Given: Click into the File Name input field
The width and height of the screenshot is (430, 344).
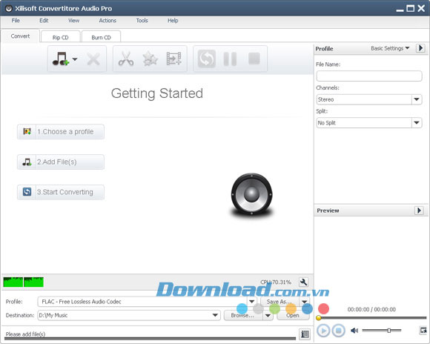Looking at the screenshot, I should click(369, 76).
